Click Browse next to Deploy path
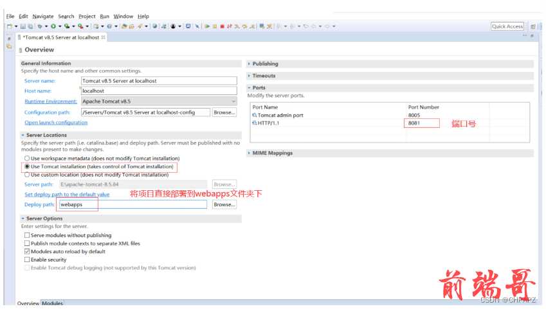The image size is (546, 309). [224, 204]
